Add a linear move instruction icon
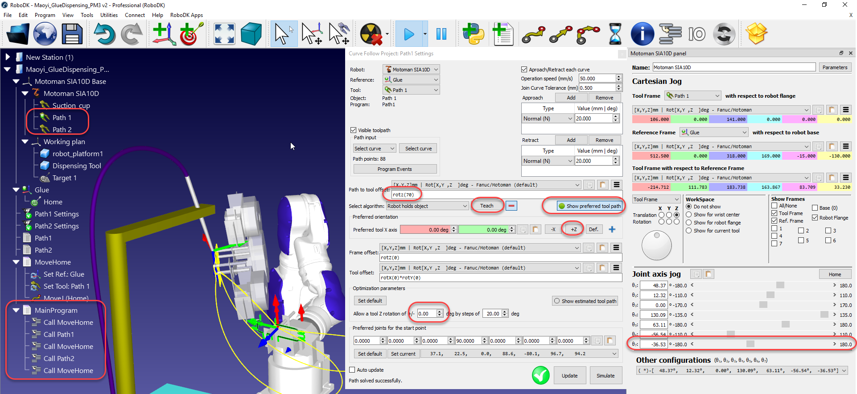Screen dimensions: 857x394 pyautogui.click(x=561, y=34)
